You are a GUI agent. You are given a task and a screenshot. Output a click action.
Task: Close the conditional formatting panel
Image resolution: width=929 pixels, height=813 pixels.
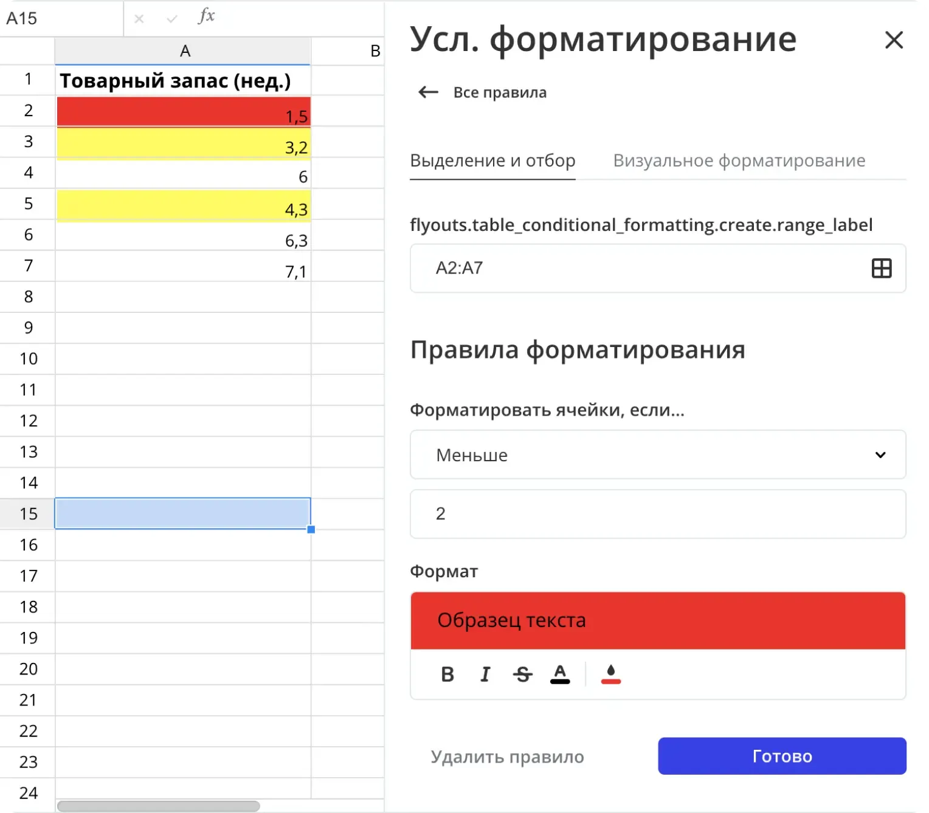pos(894,39)
